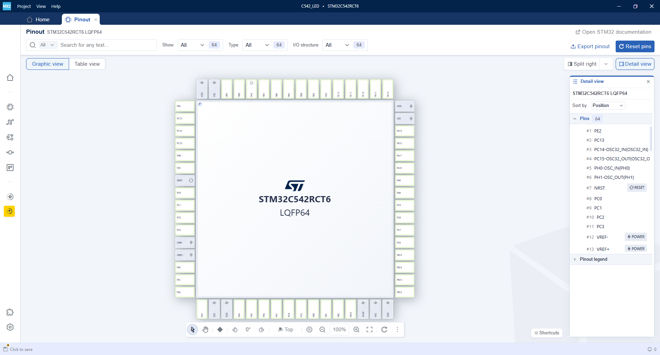660x355 pixels.
Task: Click the circled equals zoom-reset icon
Action: pyautogui.click(x=309, y=330)
